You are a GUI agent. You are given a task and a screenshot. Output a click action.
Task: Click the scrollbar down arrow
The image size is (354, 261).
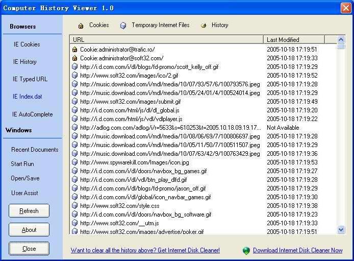341,230
